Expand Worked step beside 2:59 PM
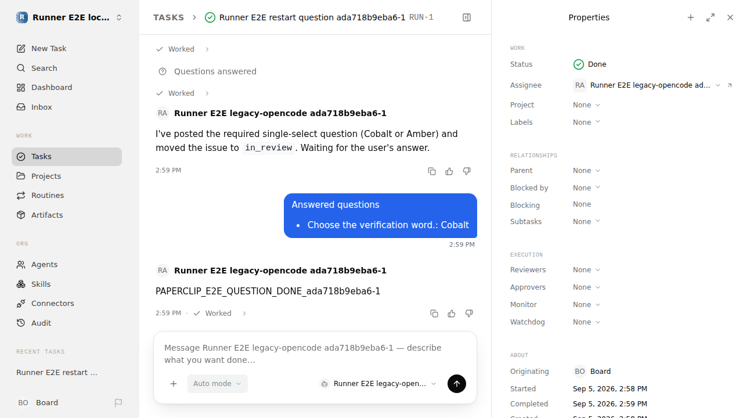 point(219,313)
